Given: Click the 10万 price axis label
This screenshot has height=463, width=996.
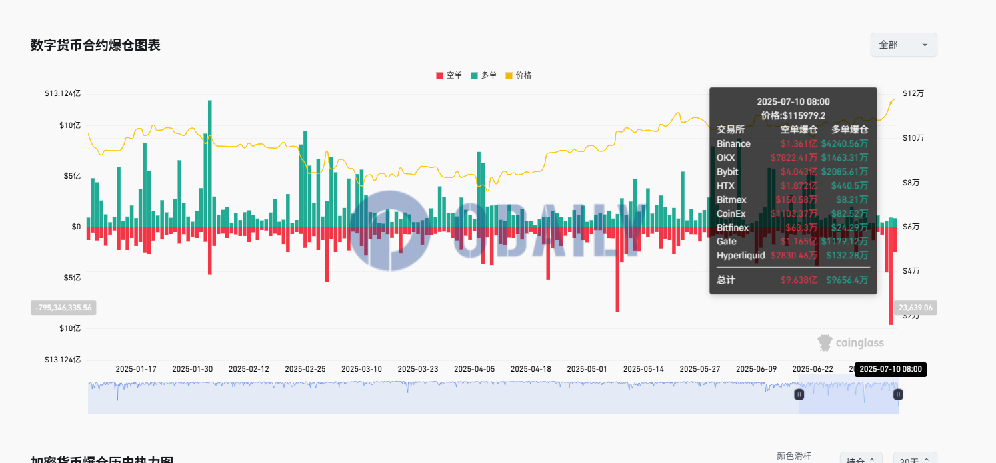Looking at the screenshot, I should (913, 138).
